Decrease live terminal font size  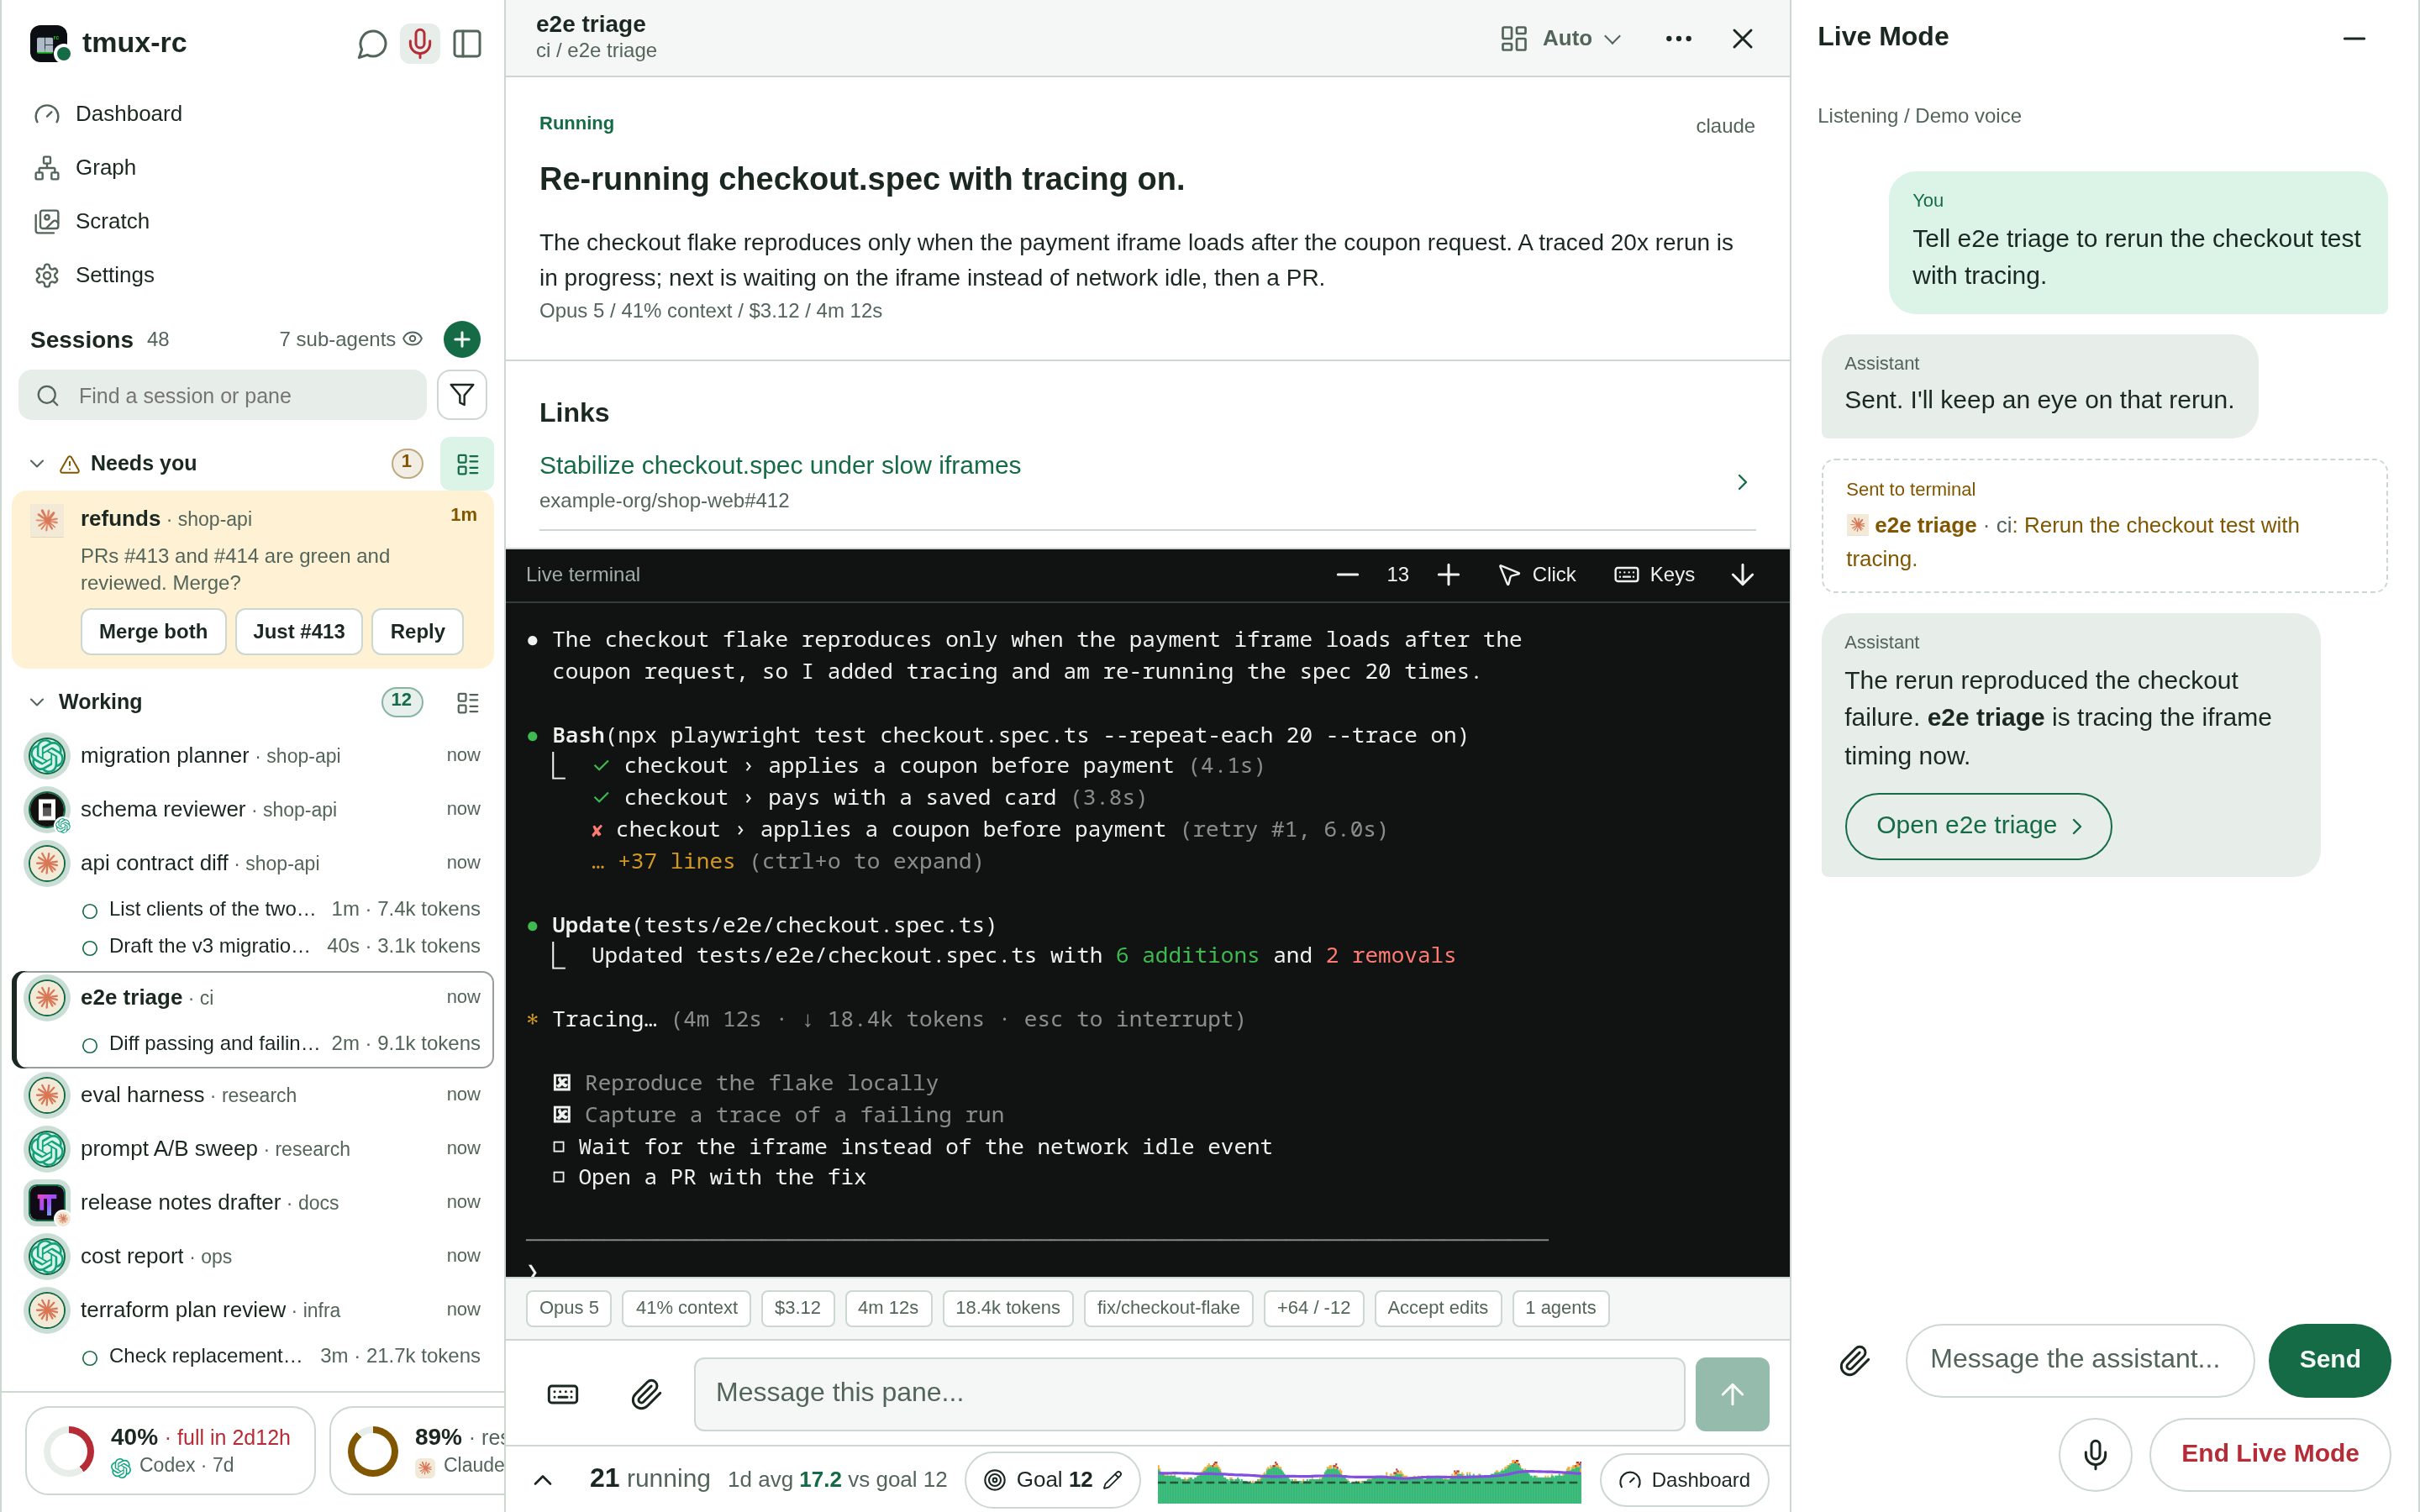[x=1347, y=575]
